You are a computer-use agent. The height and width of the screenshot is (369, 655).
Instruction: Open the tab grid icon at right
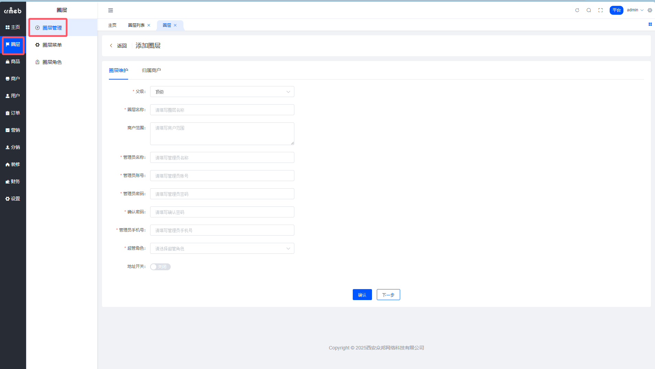pos(650,24)
